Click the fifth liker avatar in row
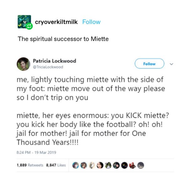The width and height of the screenshot is (188, 188). [108, 165]
